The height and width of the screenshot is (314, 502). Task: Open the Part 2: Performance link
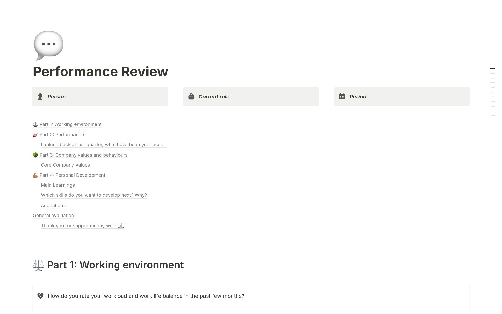pyautogui.click(x=62, y=134)
